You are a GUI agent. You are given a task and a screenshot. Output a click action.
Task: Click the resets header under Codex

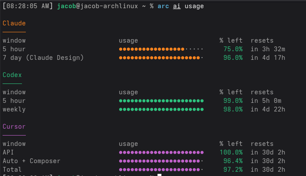[262, 92]
